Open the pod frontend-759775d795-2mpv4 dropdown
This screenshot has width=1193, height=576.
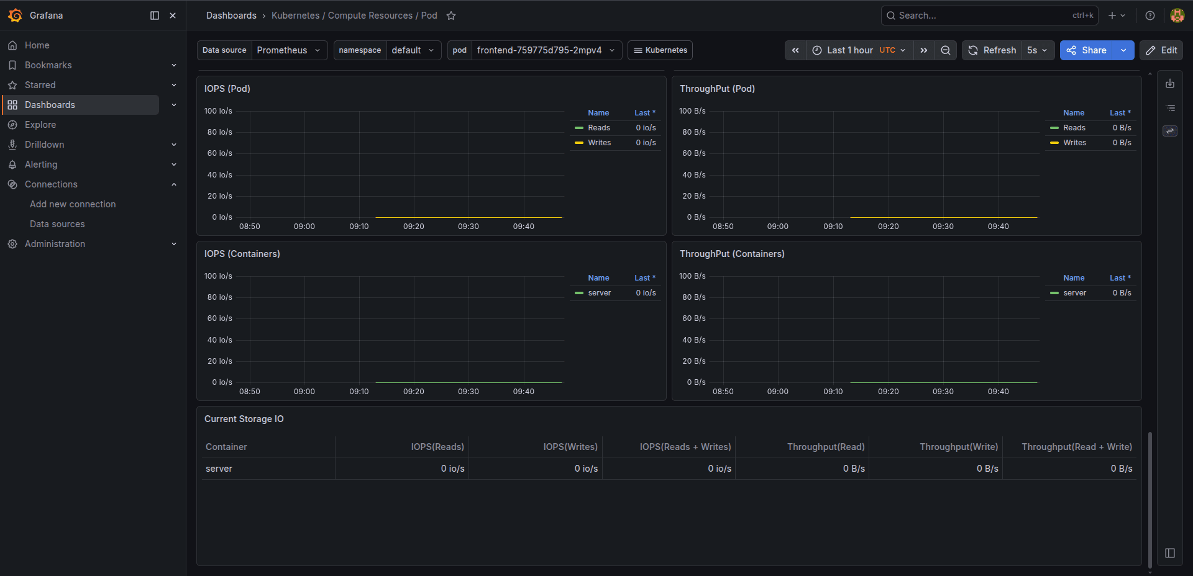546,50
